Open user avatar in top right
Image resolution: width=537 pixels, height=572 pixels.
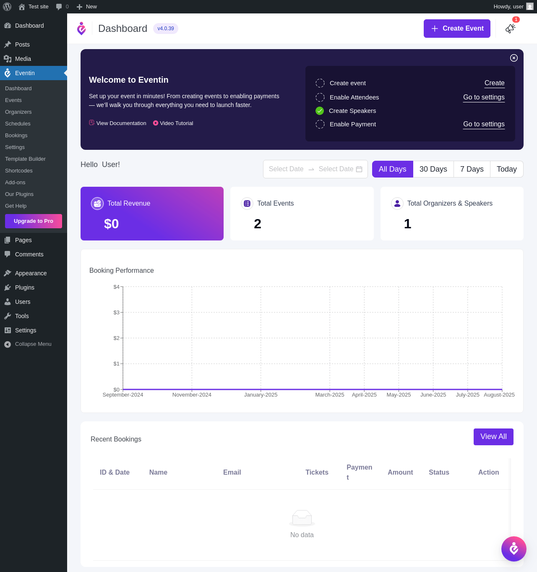530,6
